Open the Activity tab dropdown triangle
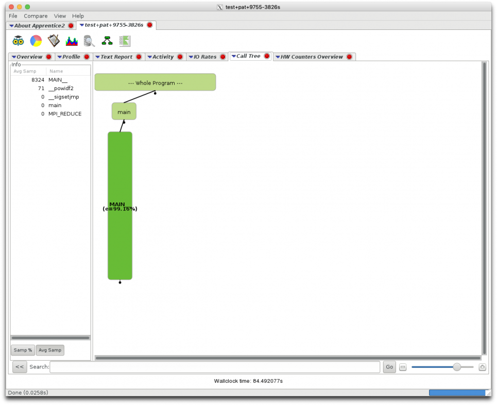Viewport: 497px width, 405px height. pos(149,57)
